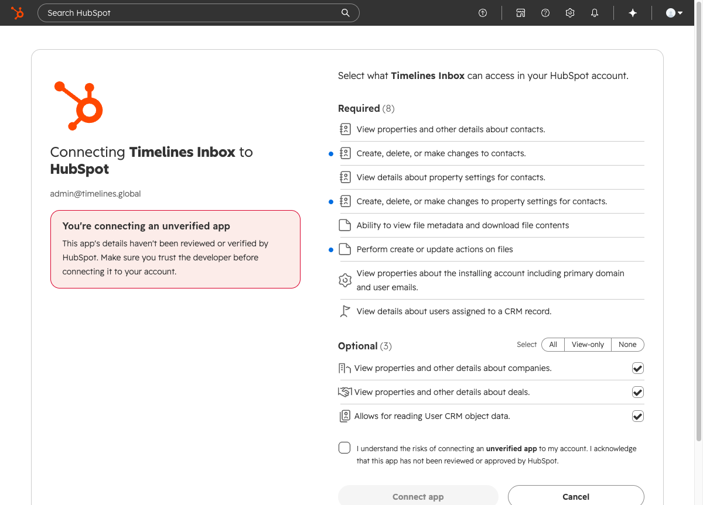Viewport: 703px width, 505px height.
Task: Uncheck User CRM object data checkbox
Action: [x=638, y=416]
